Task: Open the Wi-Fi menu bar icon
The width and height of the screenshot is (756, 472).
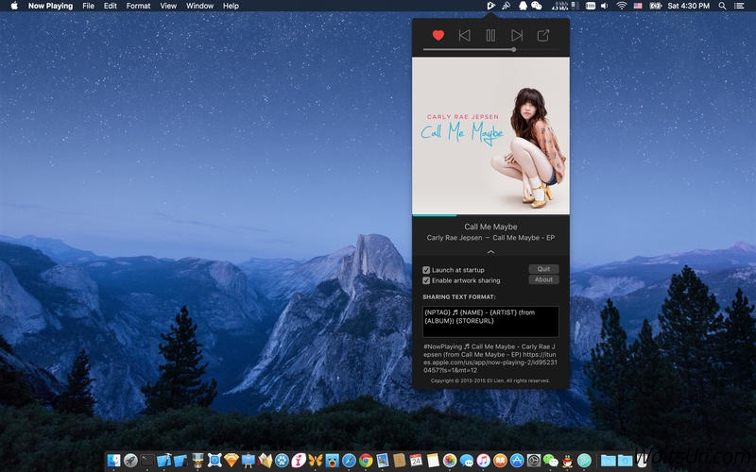Action: point(622,6)
